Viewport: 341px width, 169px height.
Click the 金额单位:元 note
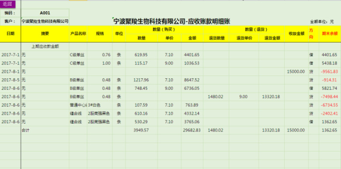click(x=322, y=22)
